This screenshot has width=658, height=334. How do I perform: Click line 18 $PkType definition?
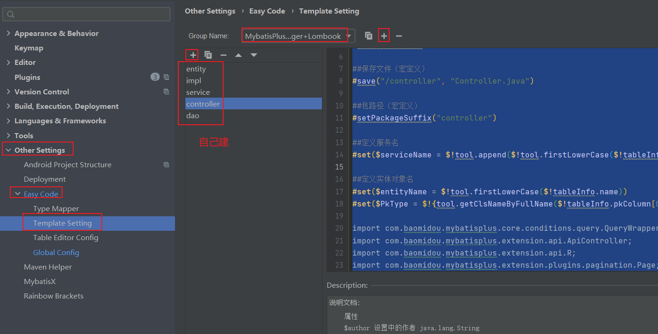click(505, 204)
